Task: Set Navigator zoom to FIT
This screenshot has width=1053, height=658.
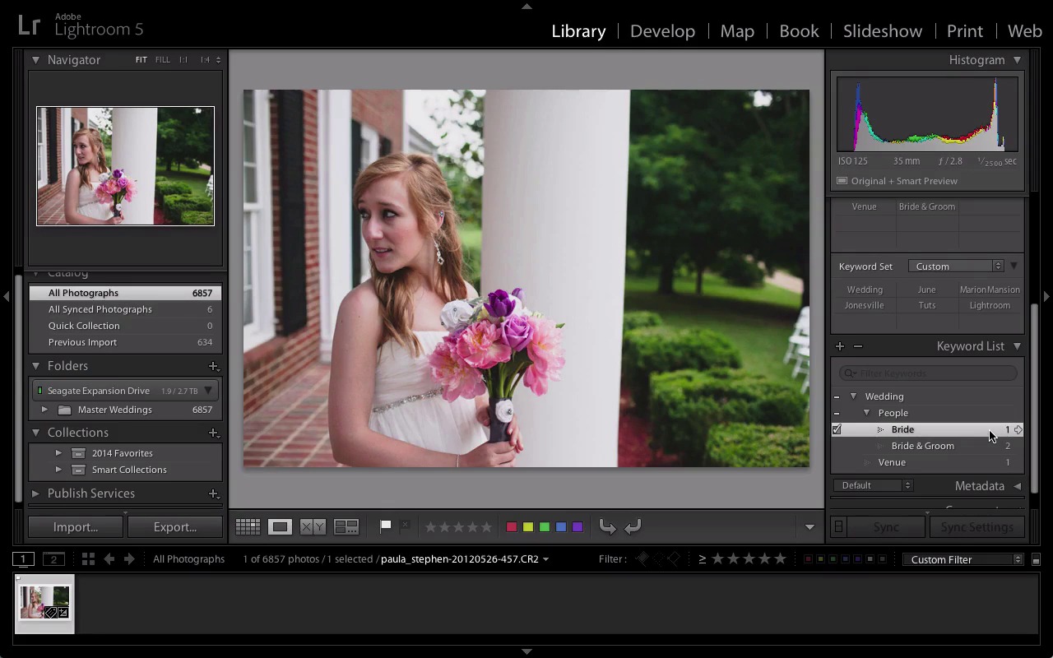Action: pos(141,60)
